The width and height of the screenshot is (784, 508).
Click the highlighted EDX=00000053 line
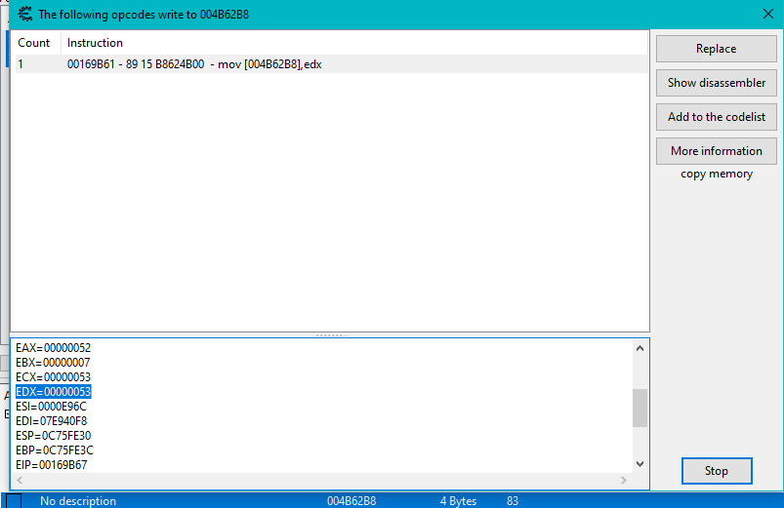point(53,392)
